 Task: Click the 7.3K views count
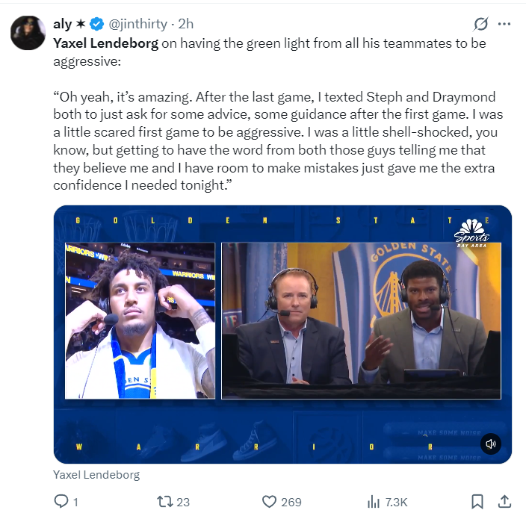[396, 503]
